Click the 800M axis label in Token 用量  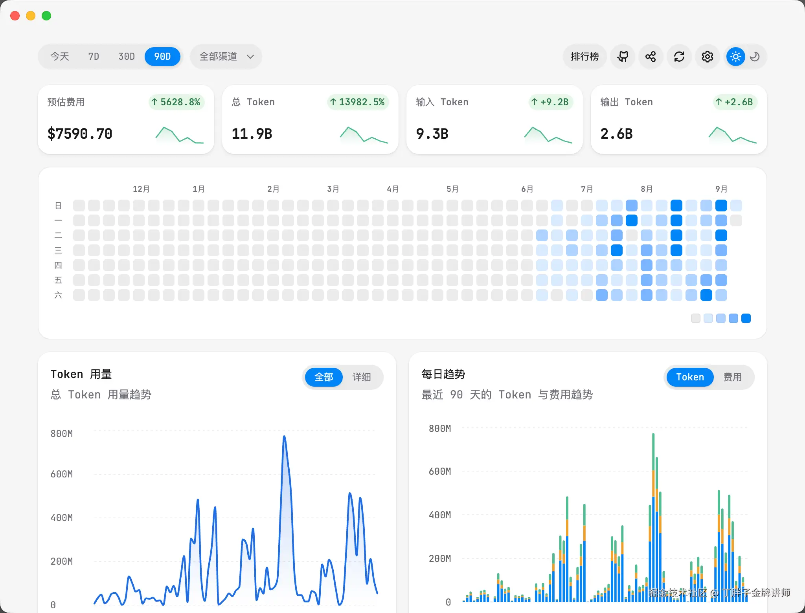(x=62, y=434)
